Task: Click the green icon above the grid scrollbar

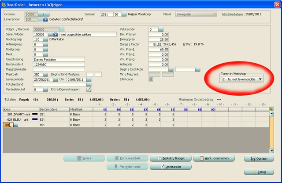Action: pos(271,109)
